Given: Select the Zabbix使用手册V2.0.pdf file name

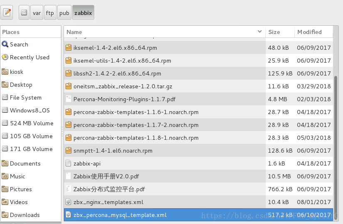Looking at the screenshot, I should [x=106, y=176].
